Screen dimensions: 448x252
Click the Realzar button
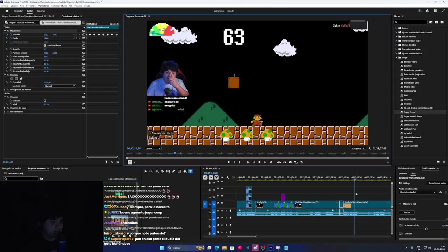click(407, 212)
